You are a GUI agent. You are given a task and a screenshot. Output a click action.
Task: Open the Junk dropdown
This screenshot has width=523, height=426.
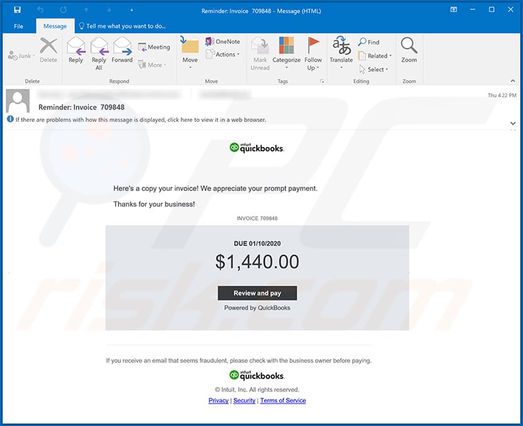tap(21, 56)
